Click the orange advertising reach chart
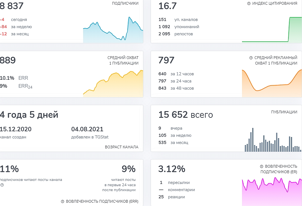Image resolution: width=302 pixels, height=206 pixels. pos(272,84)
